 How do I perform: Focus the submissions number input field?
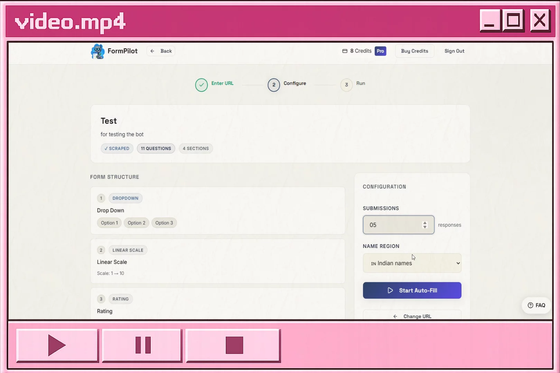[x=394, y=225]
